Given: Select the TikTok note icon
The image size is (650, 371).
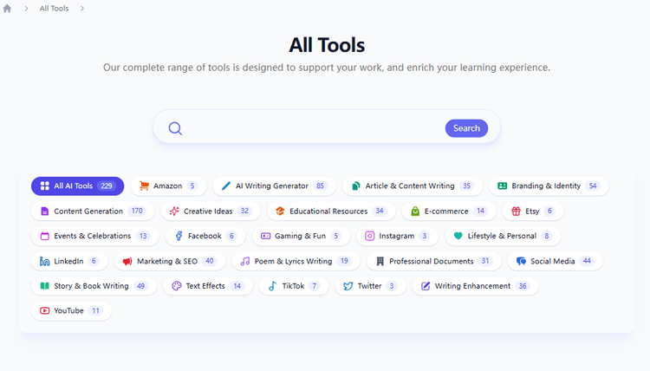Looking at the screenshot, I should pyautogui.click(x=272, y=286).
